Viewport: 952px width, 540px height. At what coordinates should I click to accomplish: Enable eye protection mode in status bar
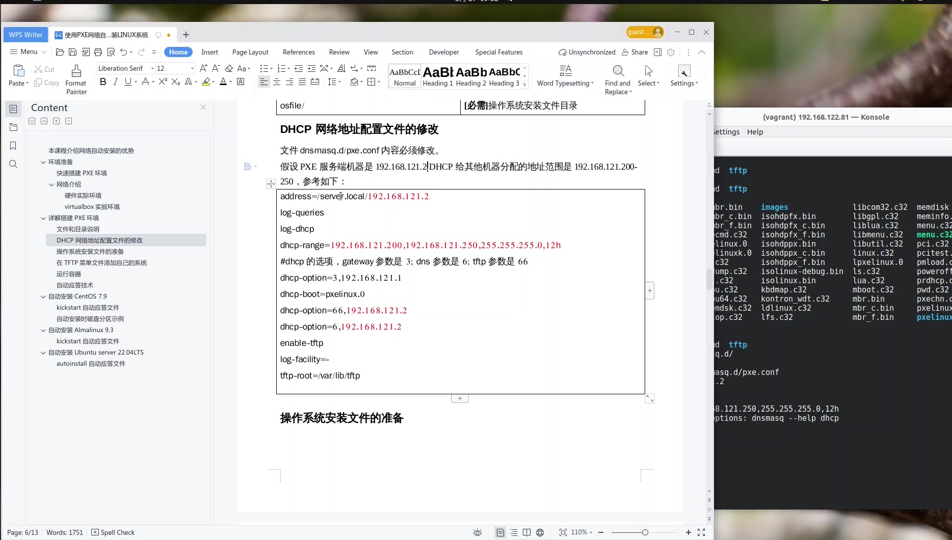click(x=477, y=532)
